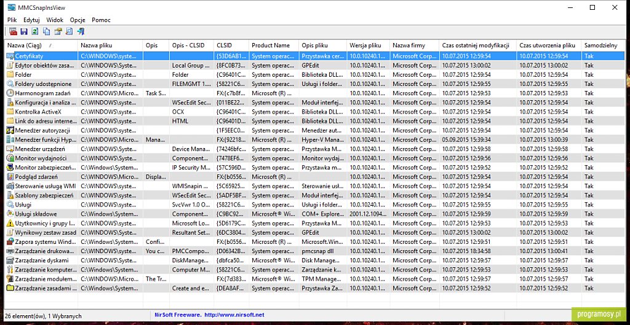Click the Menedżer funkcji Hyper-V row icon
630x325 pixels.
pos(10,139)
